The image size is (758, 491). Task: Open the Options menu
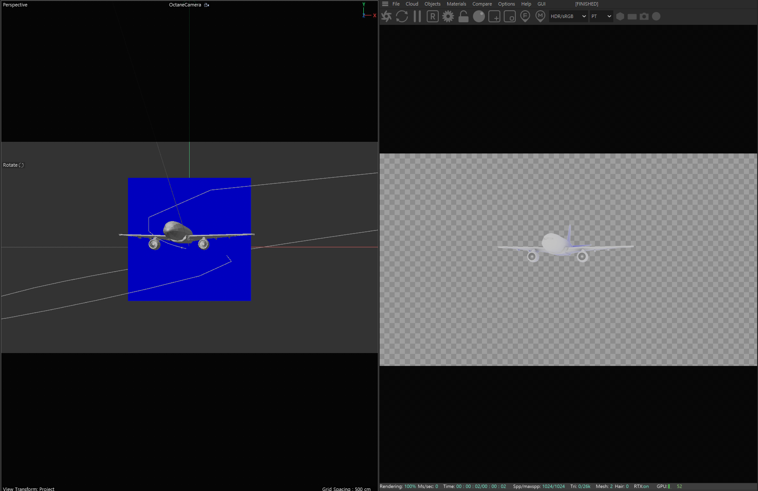[506, 4]
